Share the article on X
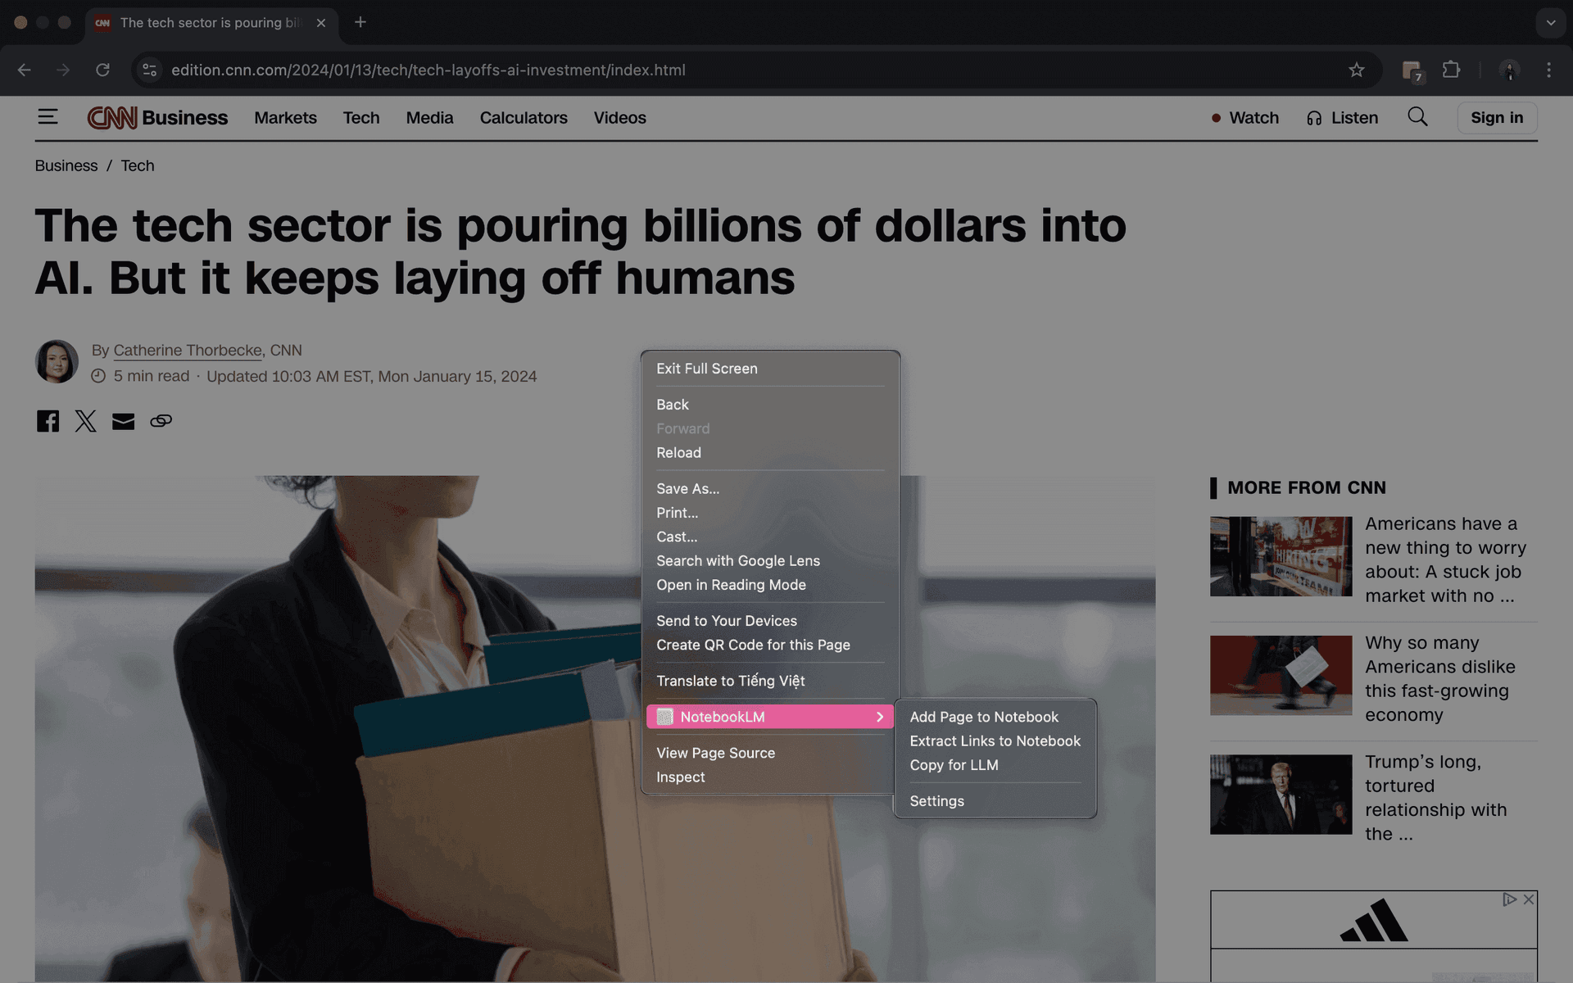This screenshot has height=983, width=1573. (85, 420)
